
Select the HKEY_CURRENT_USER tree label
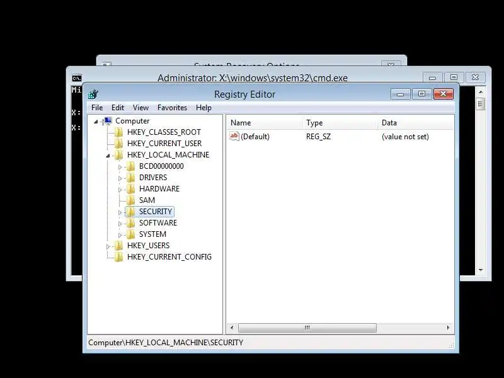(x=164, y=144)
